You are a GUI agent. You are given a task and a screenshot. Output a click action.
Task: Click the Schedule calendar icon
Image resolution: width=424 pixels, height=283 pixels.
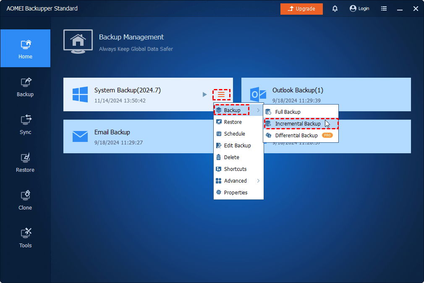219,134
